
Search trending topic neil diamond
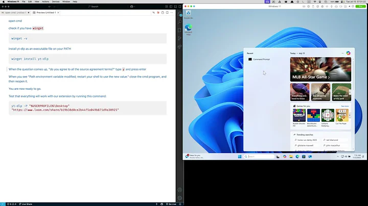pyautogui.click(x=331, y=140)
